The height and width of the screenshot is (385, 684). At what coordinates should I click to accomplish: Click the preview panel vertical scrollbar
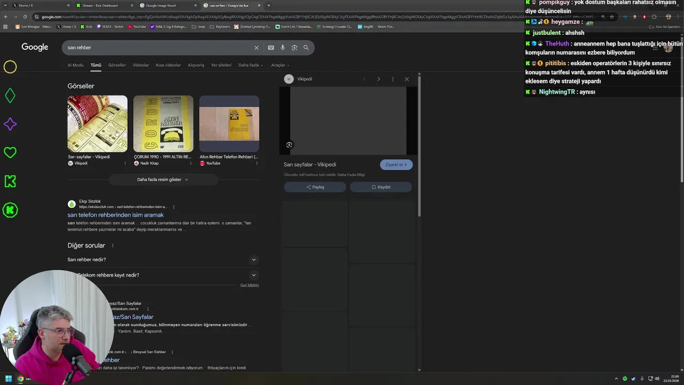point(419,147)
